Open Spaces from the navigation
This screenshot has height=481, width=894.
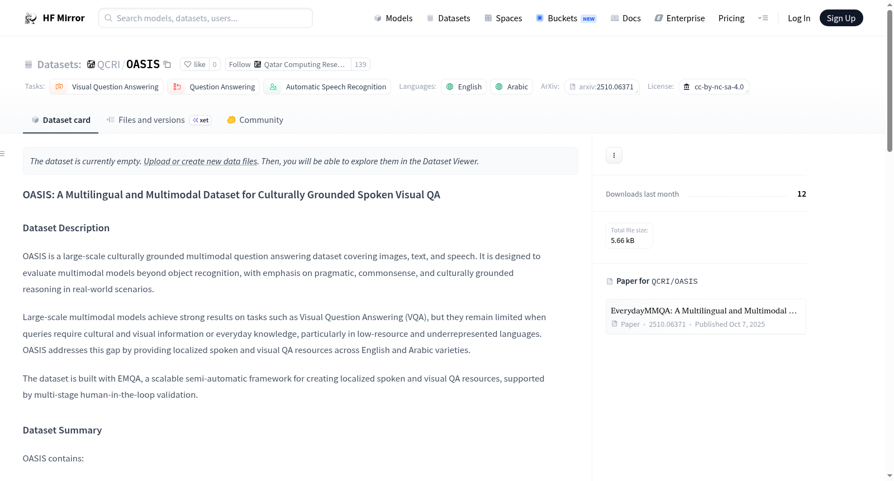click(x=503, y=18)
